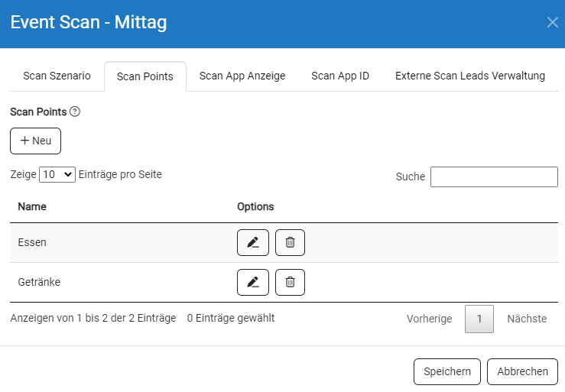Select the Scan Points tab
565x392 pixels.
point(145,76)
